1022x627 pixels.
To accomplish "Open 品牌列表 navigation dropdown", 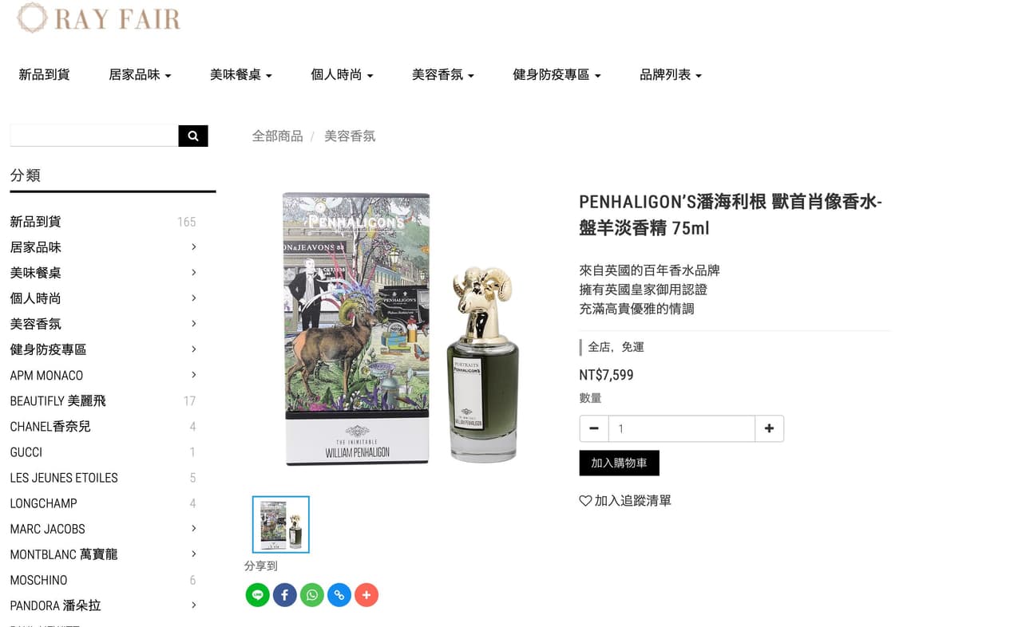I will [671, 75].
